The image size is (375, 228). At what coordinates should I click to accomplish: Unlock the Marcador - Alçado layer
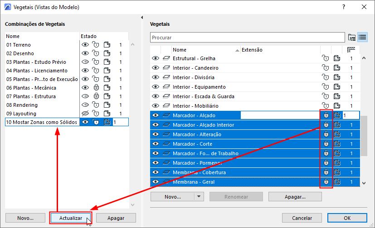(326, 115)
